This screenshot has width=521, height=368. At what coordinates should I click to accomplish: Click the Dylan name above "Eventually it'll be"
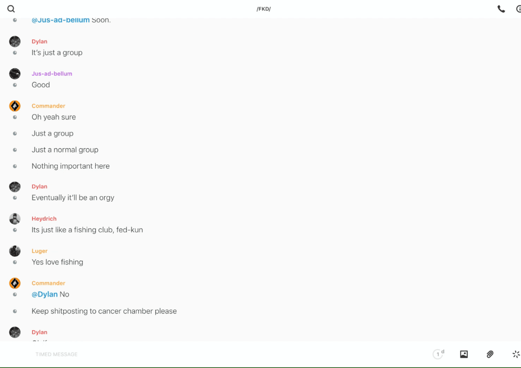[39, 187]
